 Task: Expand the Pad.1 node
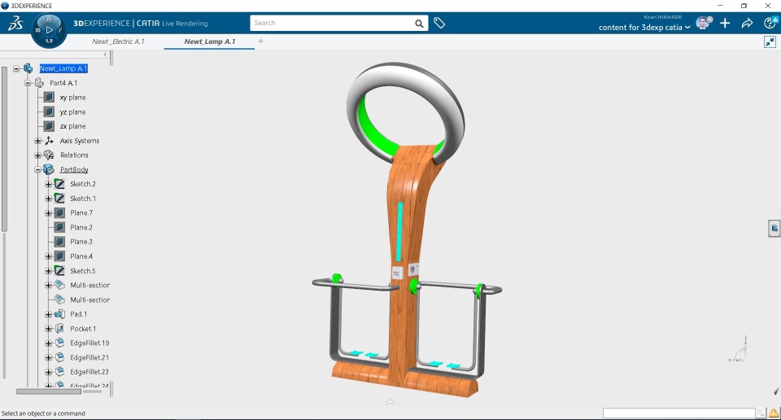[48, 314]
